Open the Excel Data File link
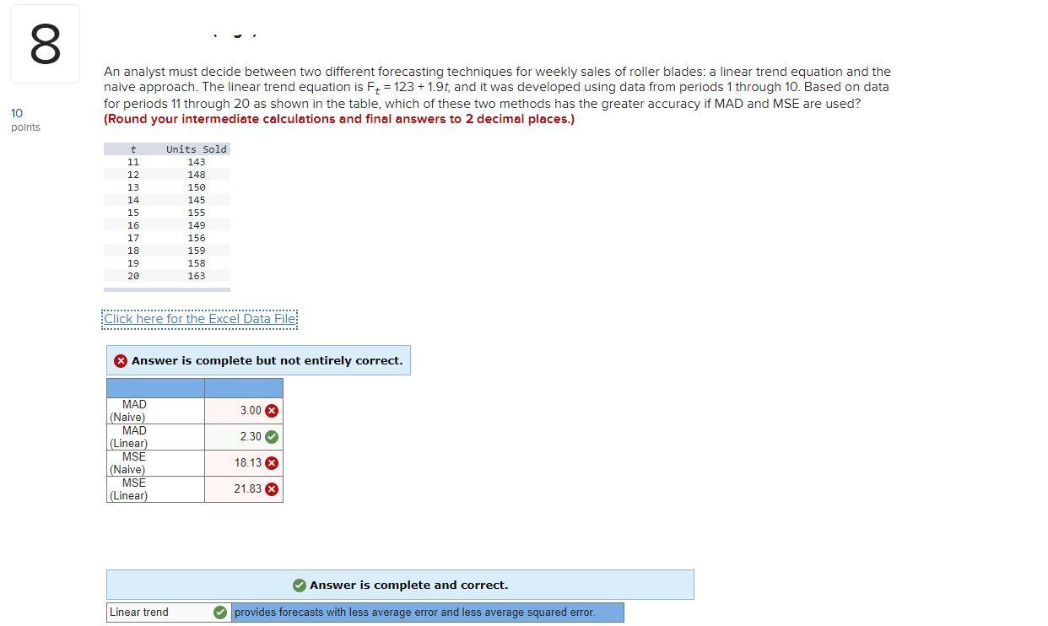 [x=200, y=319]
